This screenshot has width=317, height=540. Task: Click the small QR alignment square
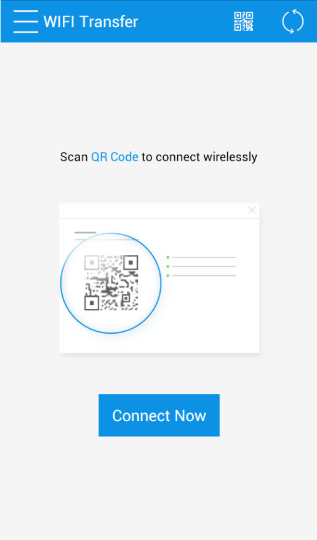click(x=126, y=297)
